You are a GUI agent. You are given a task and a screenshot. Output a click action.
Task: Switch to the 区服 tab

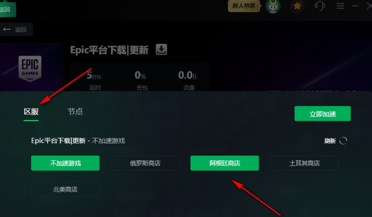(x=31, y=112)
